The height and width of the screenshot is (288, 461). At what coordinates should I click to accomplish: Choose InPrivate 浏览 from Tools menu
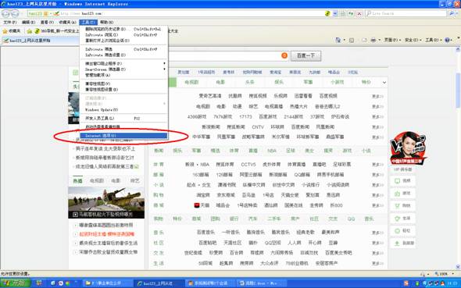tap(123, 34)
